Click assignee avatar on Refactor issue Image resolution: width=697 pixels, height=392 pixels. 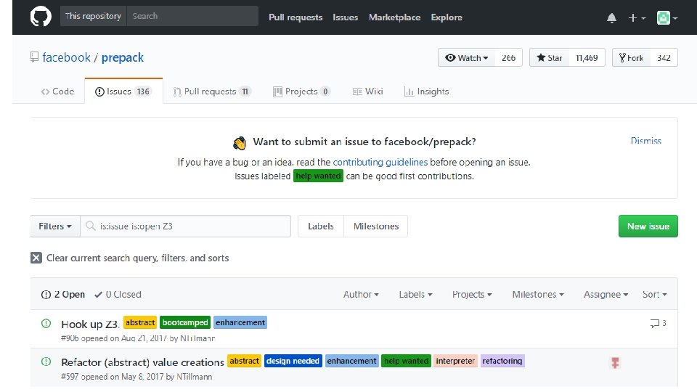point(615,363)
